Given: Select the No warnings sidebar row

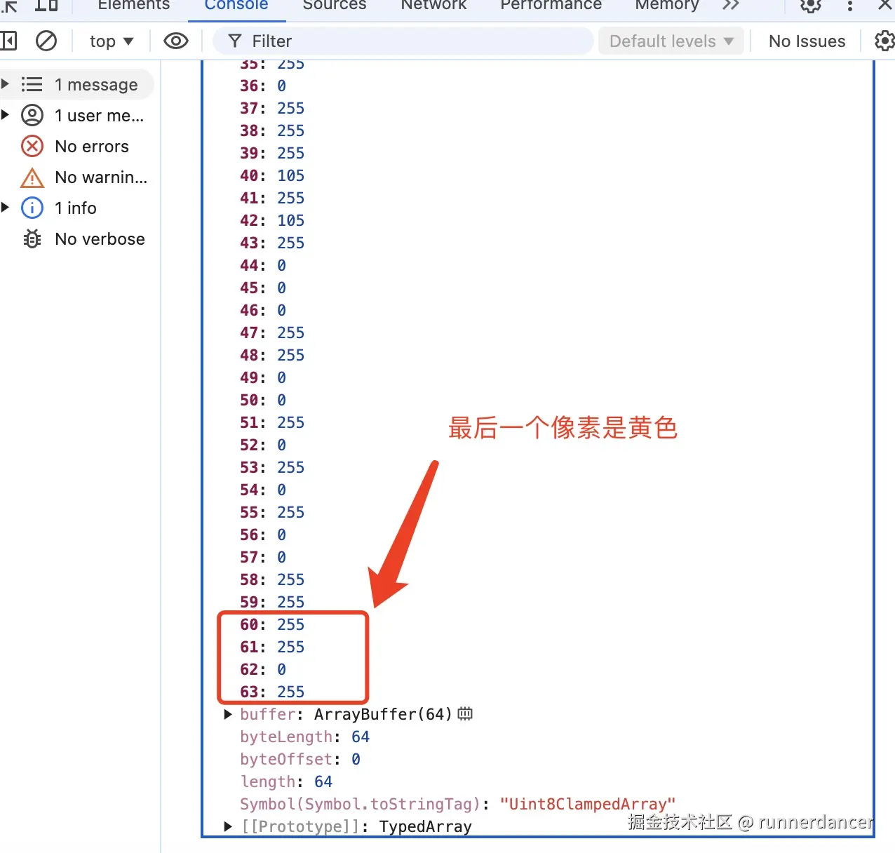Looking at the screenshot, I should 77,177.
